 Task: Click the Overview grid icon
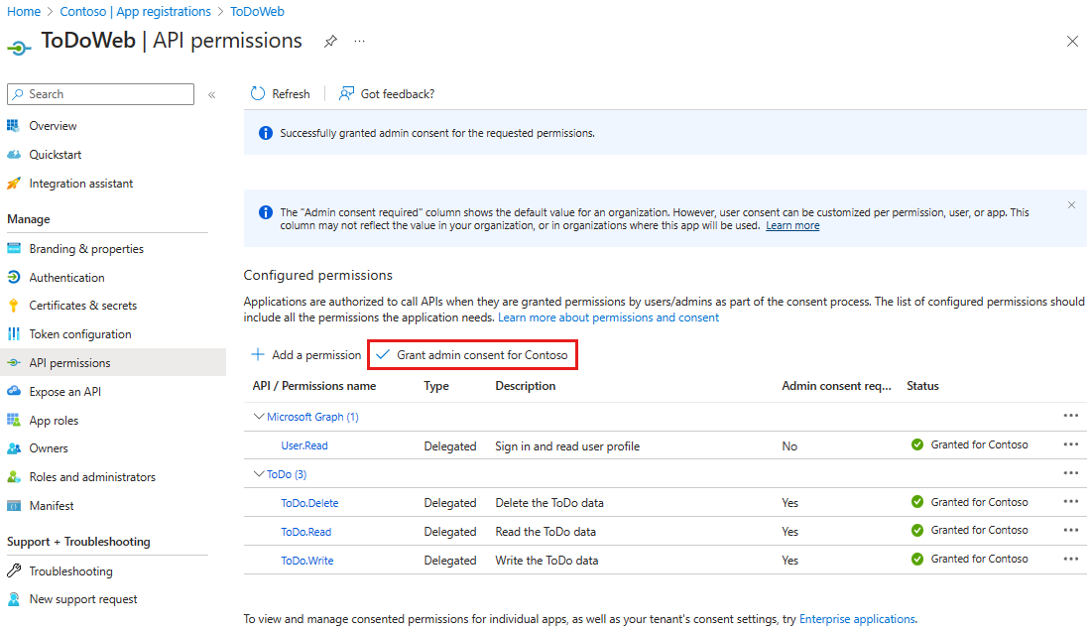(13, 125)
